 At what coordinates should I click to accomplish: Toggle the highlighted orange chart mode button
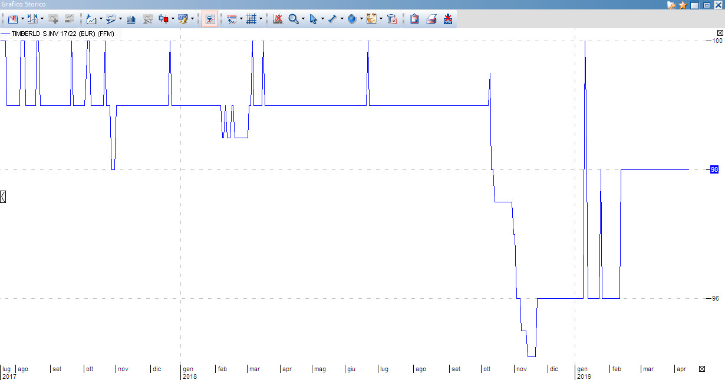pos(209,19)
